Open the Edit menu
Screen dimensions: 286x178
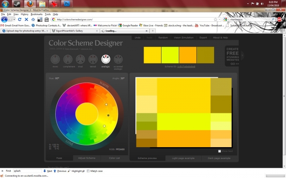coord(9,14)
